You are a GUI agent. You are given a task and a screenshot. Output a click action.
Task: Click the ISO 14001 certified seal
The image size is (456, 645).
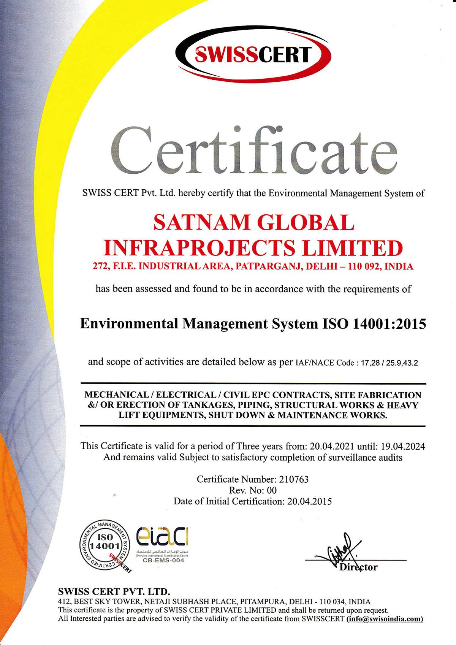pyautogui.click(x=104, y=544)
